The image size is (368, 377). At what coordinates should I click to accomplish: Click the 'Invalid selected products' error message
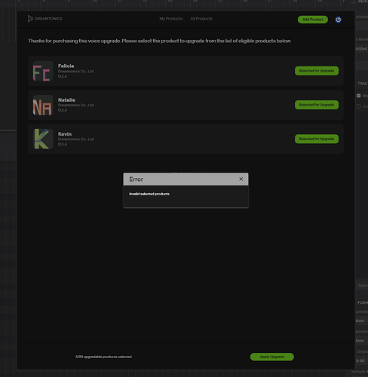click(x=149, y=194)
